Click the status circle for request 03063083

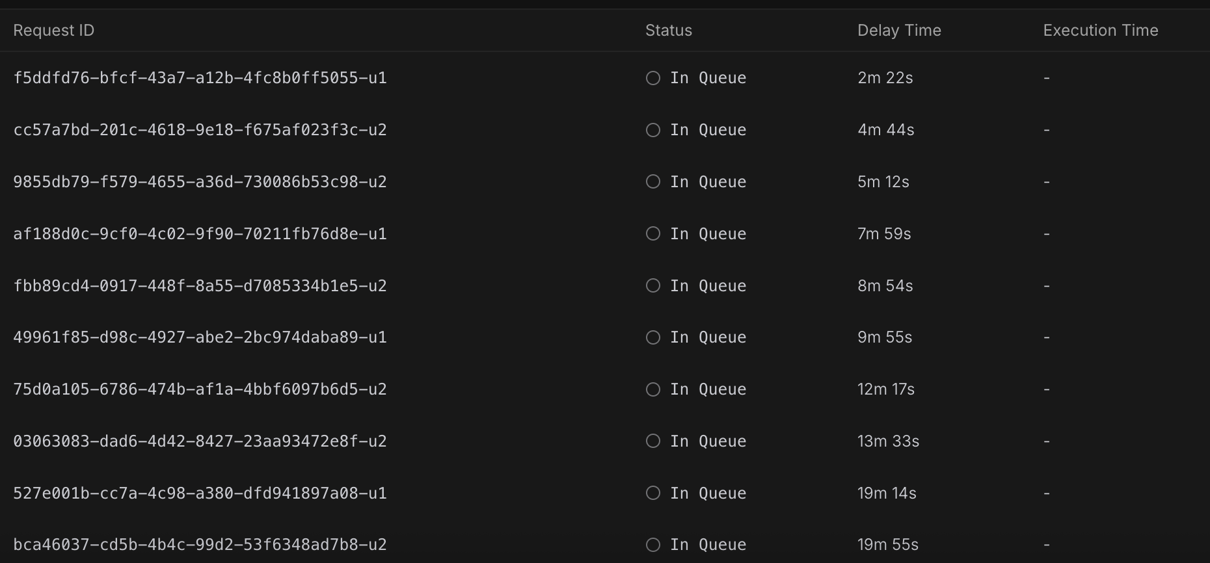653,441
